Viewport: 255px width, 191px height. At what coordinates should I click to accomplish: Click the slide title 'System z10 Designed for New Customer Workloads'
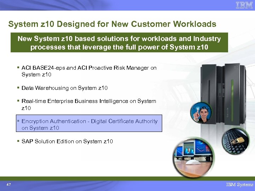112,24
